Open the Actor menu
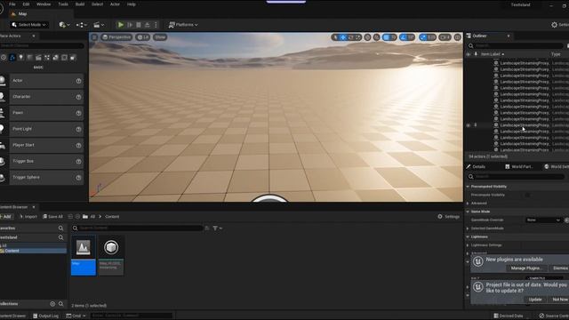The height and width of the screenshot is (320, 569). [x=115, y=4]
